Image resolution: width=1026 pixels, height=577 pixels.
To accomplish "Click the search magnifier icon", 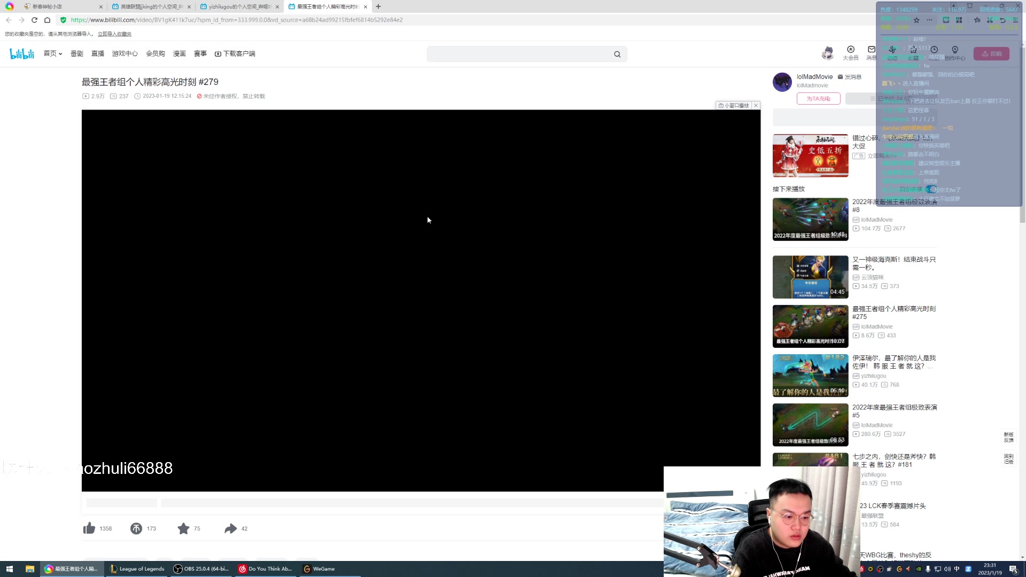I will coord(617,54).
